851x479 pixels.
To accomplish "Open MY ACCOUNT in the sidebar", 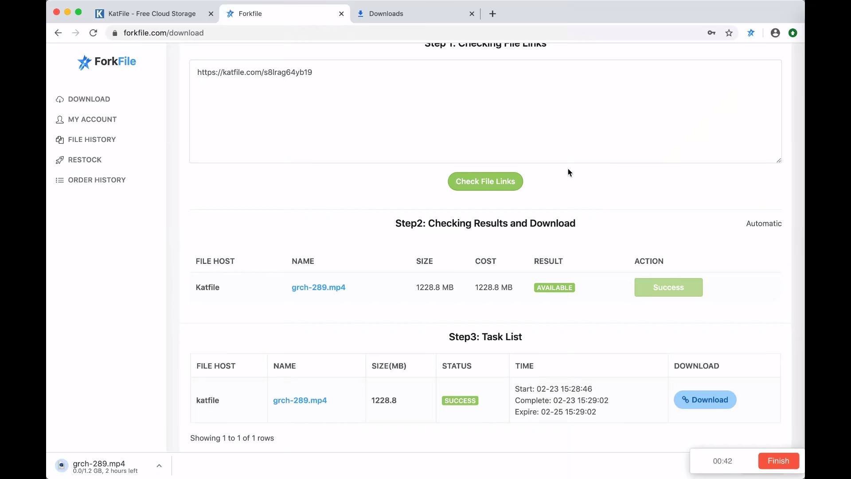I will point(92,120).
